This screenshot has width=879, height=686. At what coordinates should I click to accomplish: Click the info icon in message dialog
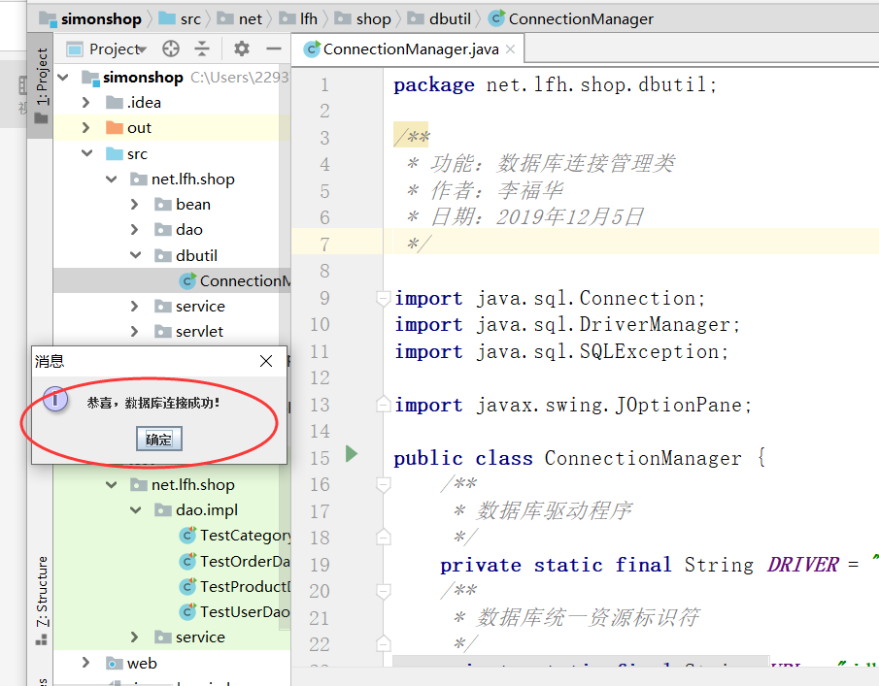pyautogui.click(x=55, y=400)
